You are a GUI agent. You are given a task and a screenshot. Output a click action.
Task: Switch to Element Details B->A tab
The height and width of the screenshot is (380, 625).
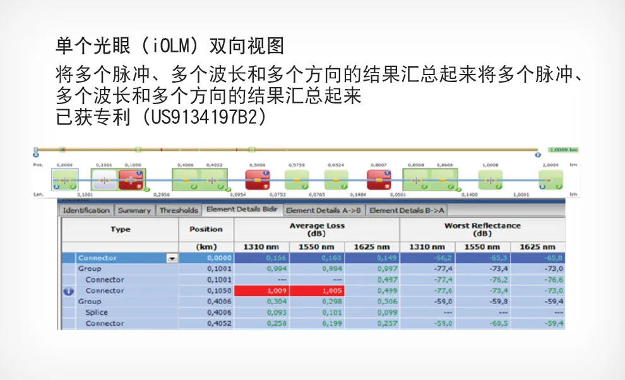[x=407, y=210]
